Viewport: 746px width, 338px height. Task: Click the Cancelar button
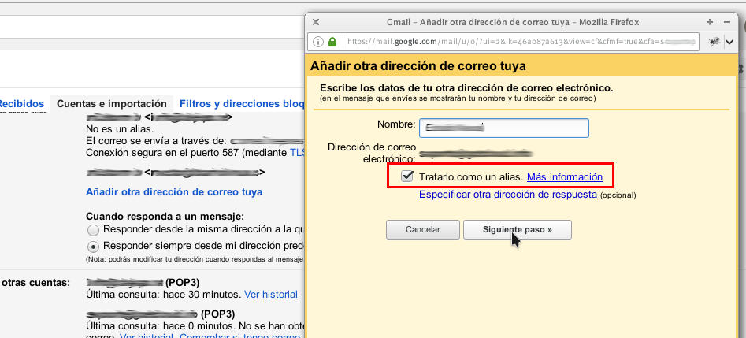(x=423, y=229)
